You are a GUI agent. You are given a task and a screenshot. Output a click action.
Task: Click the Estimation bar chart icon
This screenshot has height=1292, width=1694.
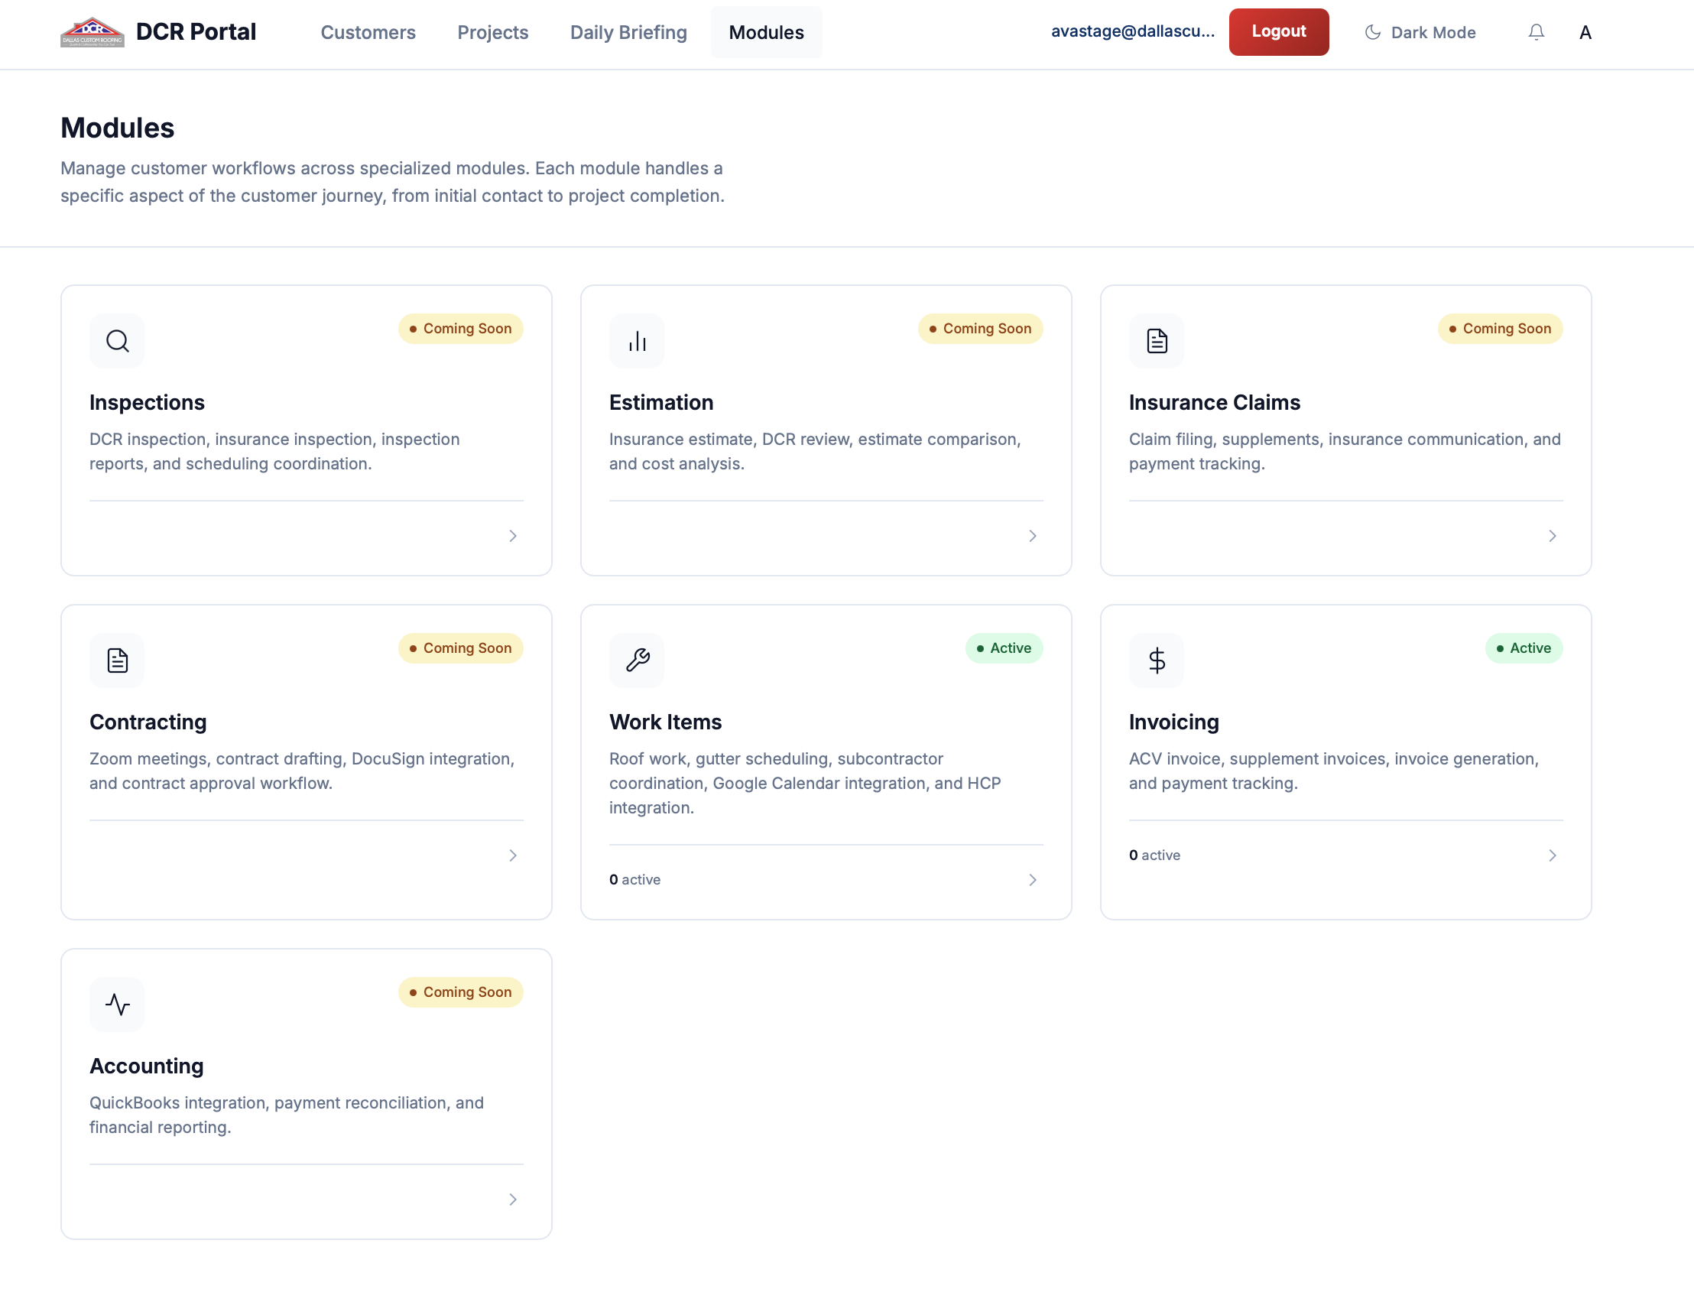pyautogui.click(x=636, y=341)
